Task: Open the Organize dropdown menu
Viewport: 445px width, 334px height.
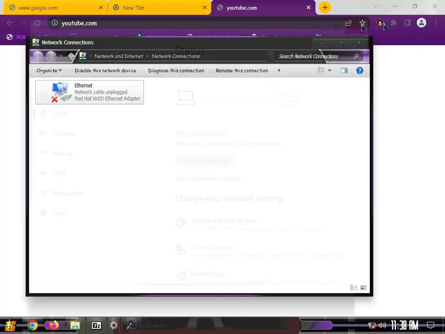Action: pos(49,70)
